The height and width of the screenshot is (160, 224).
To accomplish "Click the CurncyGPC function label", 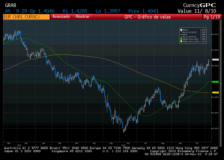I will click(x=200, y=5).
